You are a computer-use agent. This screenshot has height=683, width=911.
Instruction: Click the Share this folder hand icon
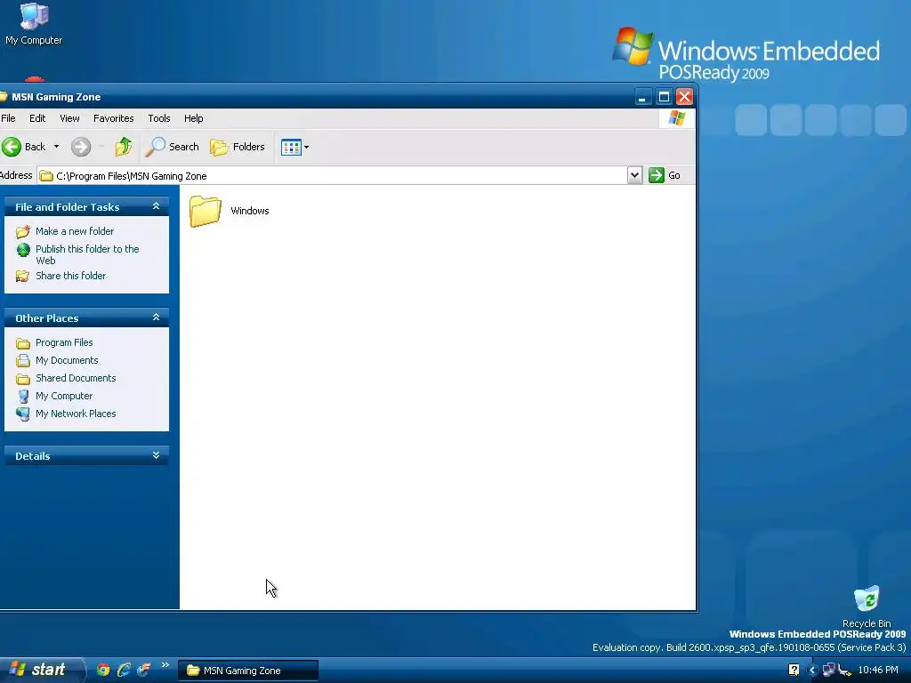(x=22, y=277)
